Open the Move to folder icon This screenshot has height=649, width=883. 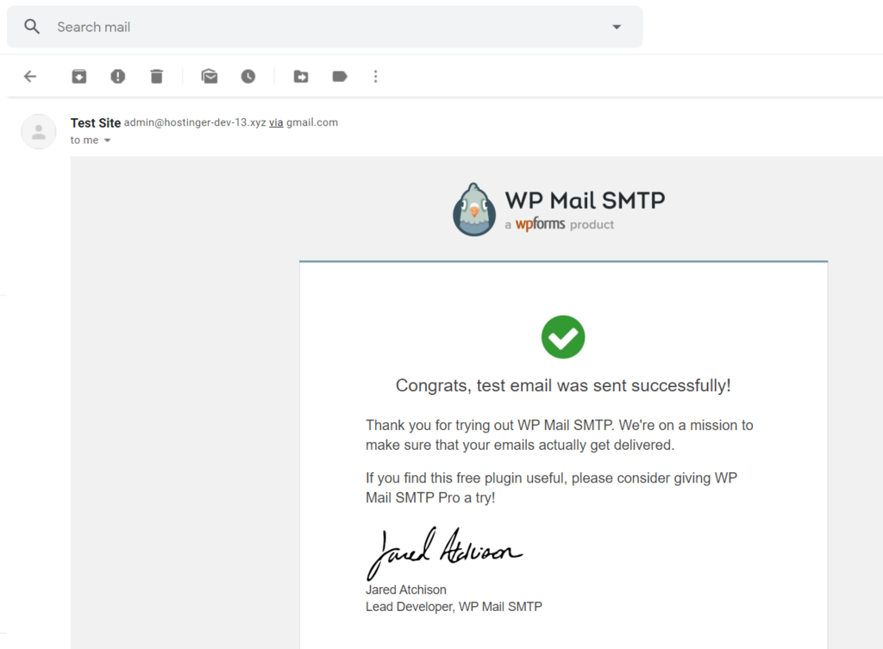coord(301,77)
